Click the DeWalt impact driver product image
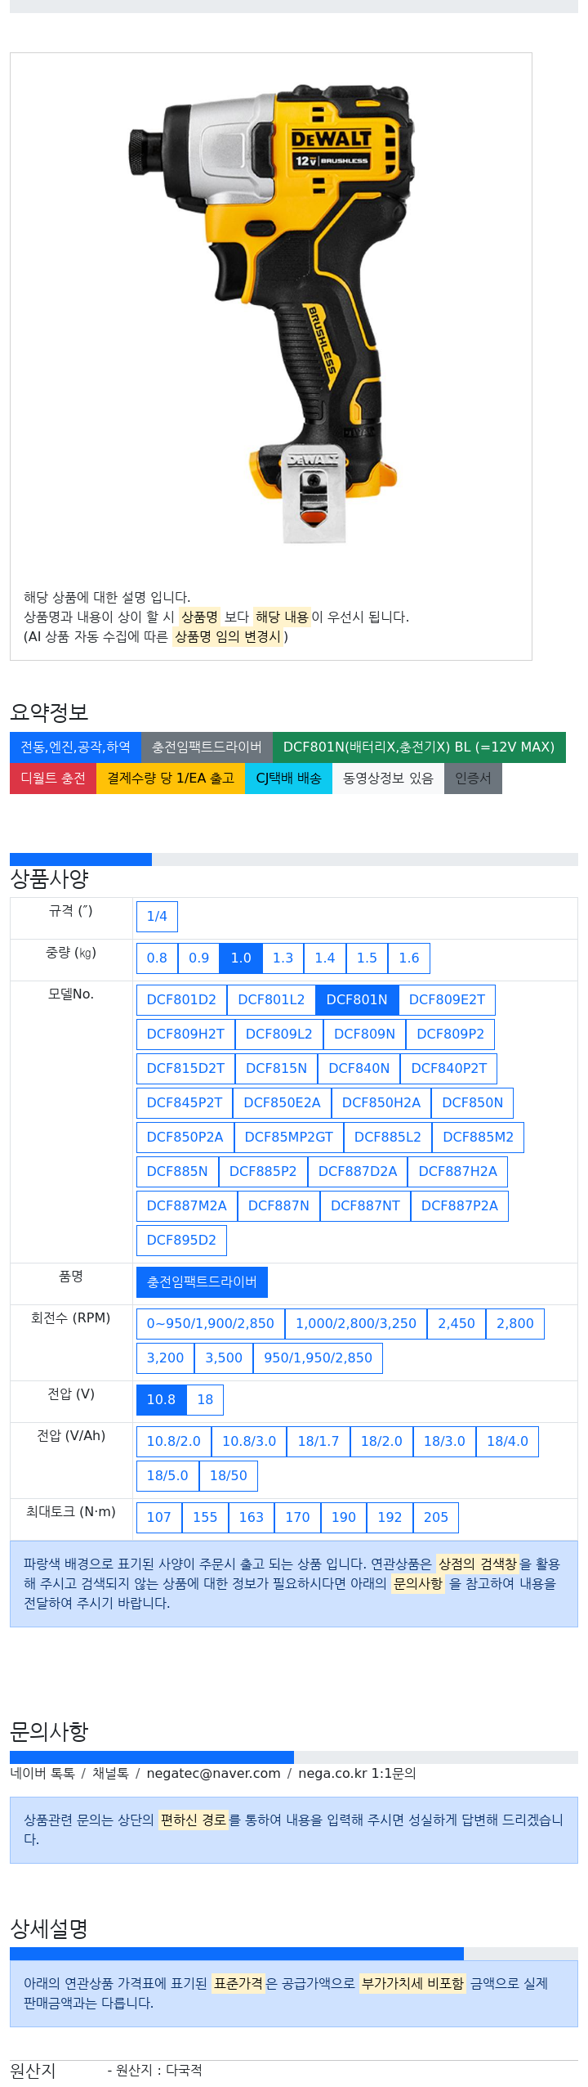588x2087 pixels. 271,315
